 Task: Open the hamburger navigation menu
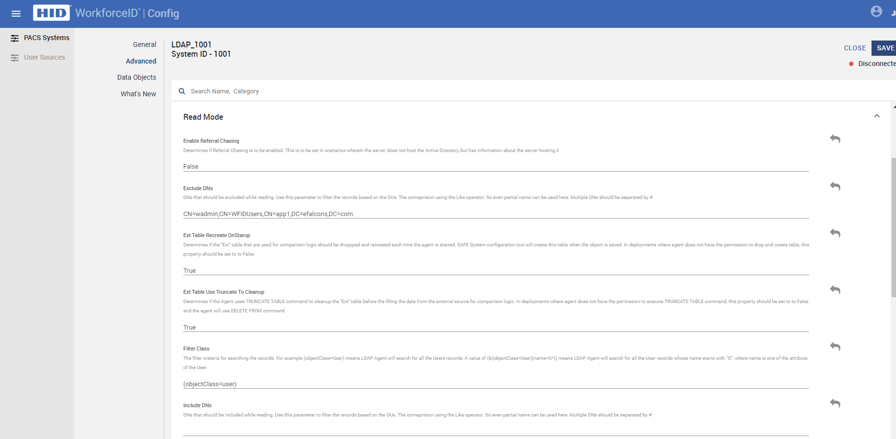click(16, 14)
